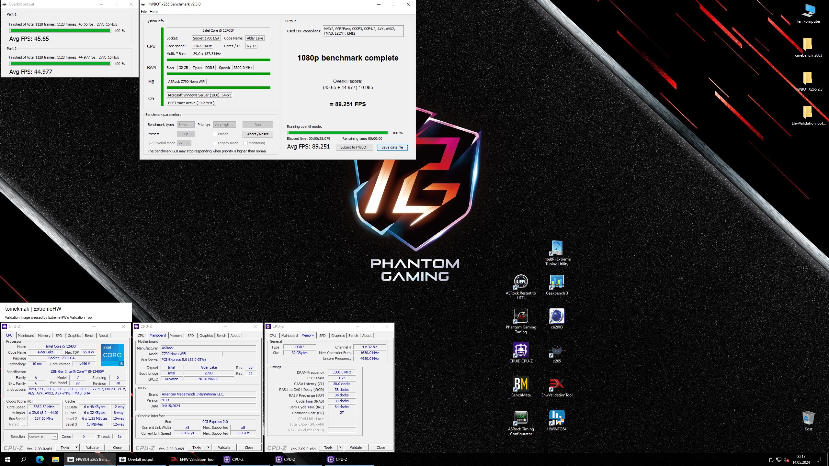Launch BenchMate desktop shortcut
The image size is (829, 466).
tap(521, 387)
